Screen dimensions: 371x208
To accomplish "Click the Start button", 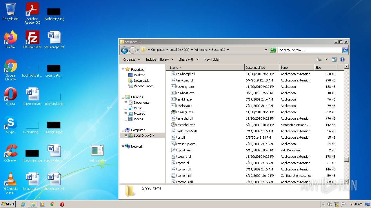I will coord(8,204).
